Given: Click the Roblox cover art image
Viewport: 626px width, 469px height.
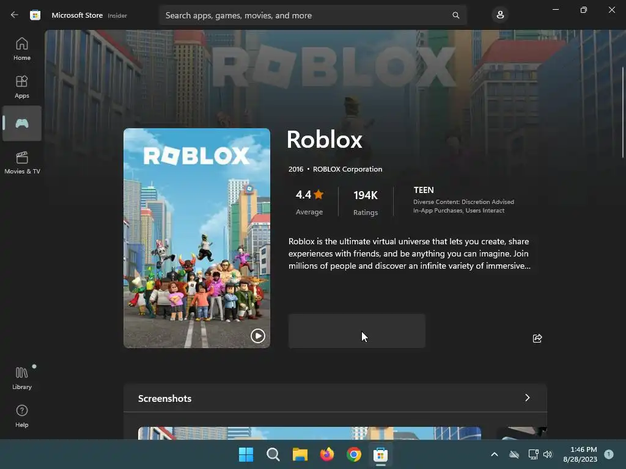Looking at the screenshot, I should coord(197,238).
